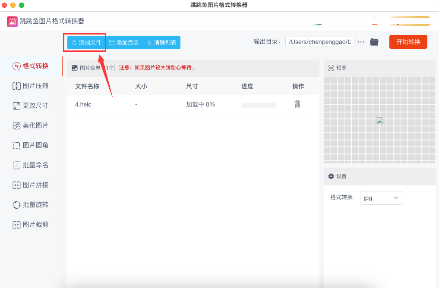Select the 更改尺寸 resize icon in sidebar
The width and height of the screenshot is (439, 288).
pos(16,106)
